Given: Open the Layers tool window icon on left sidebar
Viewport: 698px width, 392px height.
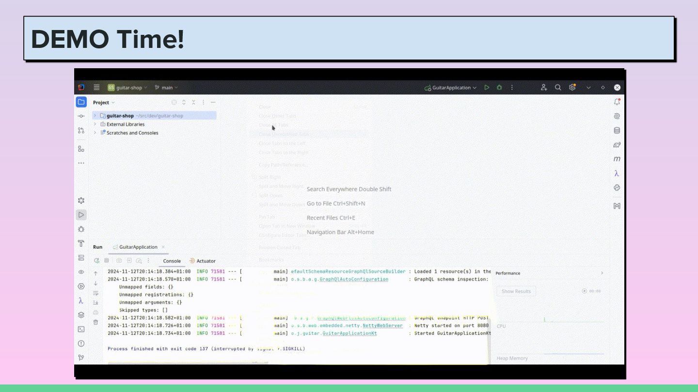Looking at the screenshot, I should [81, 315].
